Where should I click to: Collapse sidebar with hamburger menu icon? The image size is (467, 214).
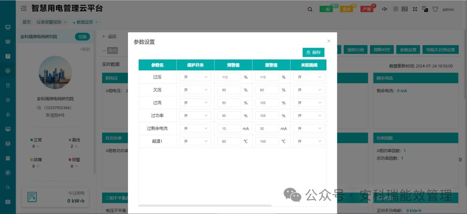(23, 8)
